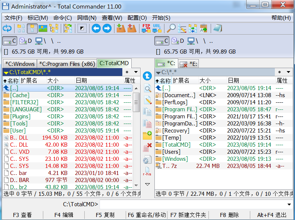
Task: Select drive D in right panel
Action: click(x=178, y=41)
